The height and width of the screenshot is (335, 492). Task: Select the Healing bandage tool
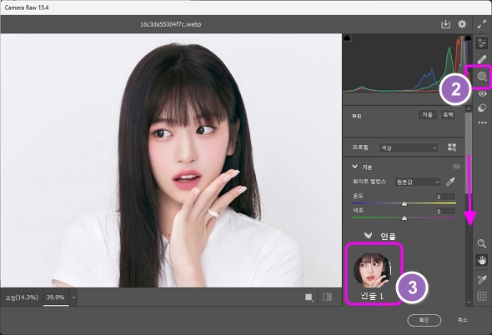coord(482,59)
